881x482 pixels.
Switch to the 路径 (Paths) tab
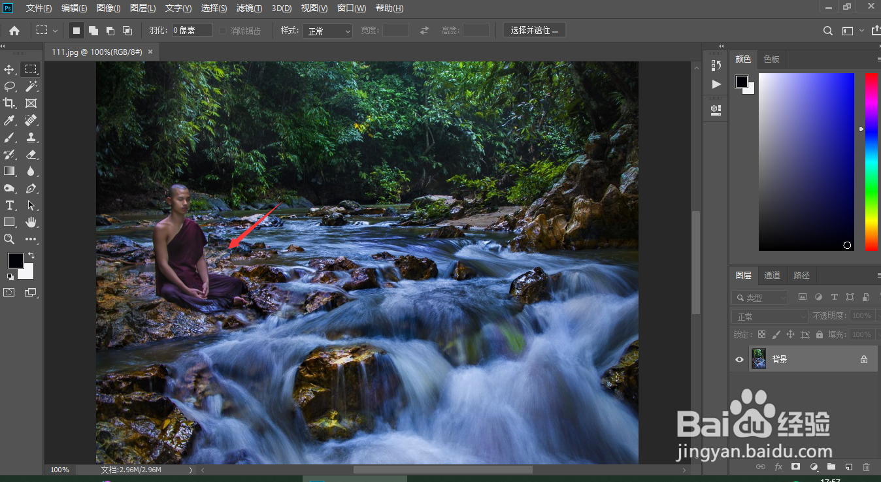(802, 275)
